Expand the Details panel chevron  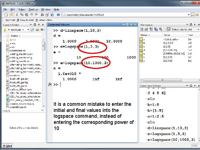point(43,110)
